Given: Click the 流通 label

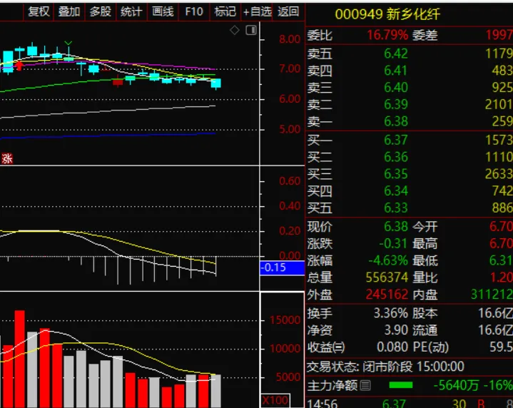Looking at the screenshot, I should pos(425,330).
